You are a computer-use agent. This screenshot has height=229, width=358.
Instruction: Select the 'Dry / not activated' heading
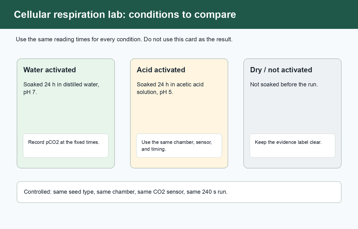click(281, 70)
